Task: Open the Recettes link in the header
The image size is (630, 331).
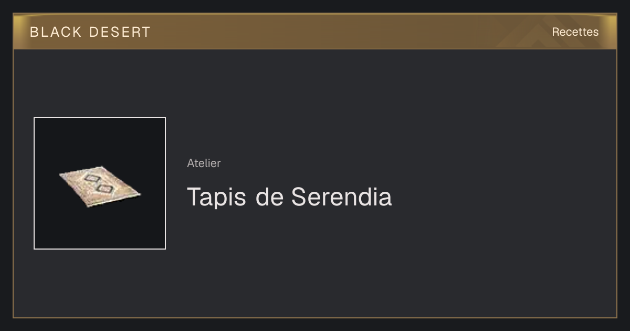Action: pos(575,32)
